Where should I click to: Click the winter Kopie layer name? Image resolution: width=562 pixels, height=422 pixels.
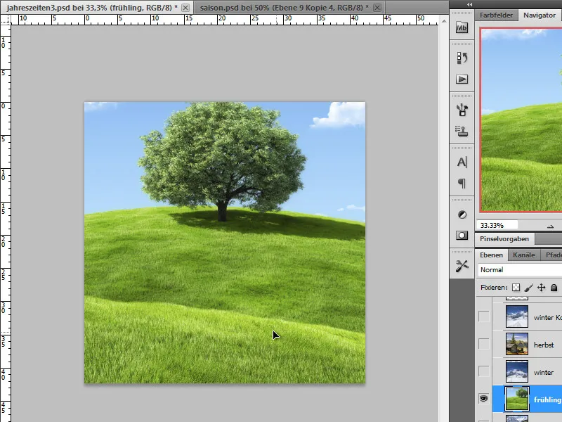(x=548, y=318)
